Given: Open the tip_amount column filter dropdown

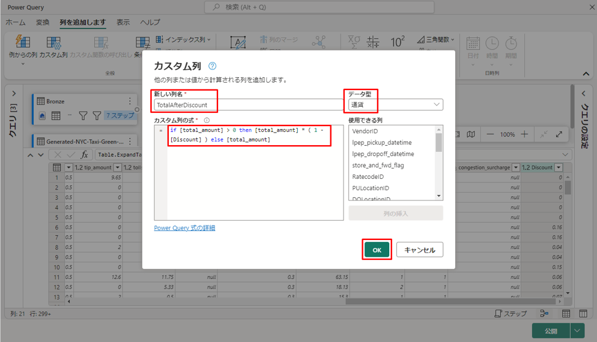Looking at the screenshot, I should [x=118, y=167].
